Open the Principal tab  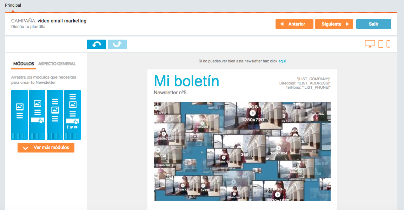tap(13, 5)
